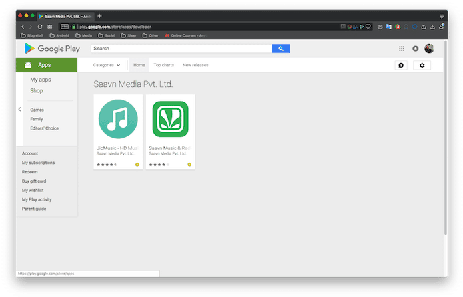Click Saavn Media Pvt. Ltd. under JioMusic
This screenshot has height=297, width=463.
(115, 153)
